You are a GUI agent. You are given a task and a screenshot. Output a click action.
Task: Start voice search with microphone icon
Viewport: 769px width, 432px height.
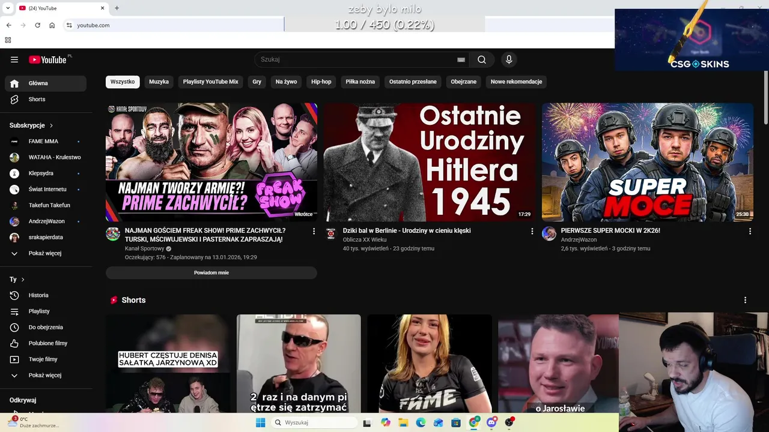click(509, 59)
